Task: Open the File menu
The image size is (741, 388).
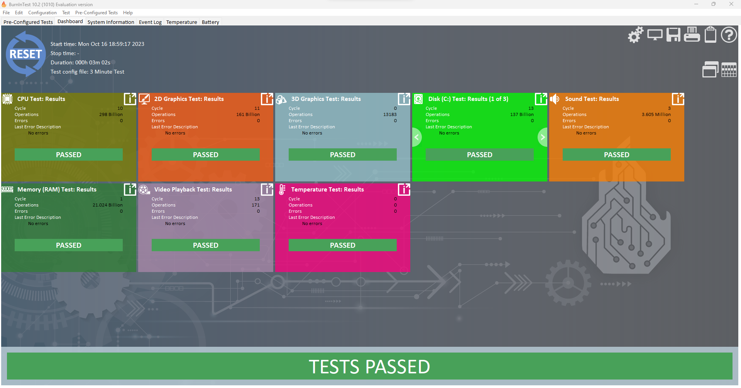Action: point(6,13)
